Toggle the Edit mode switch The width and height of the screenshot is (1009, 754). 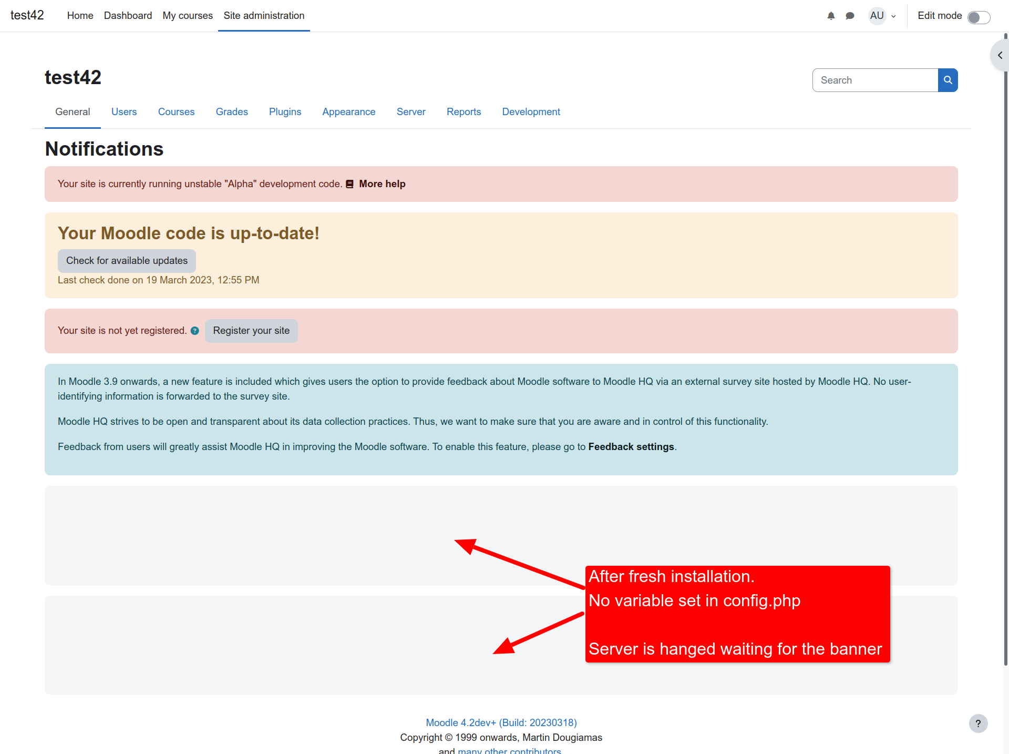coord(979,17)
